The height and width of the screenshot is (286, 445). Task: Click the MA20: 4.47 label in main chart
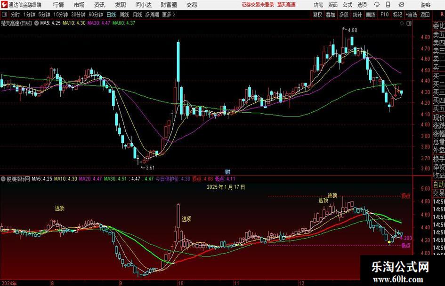98,23
